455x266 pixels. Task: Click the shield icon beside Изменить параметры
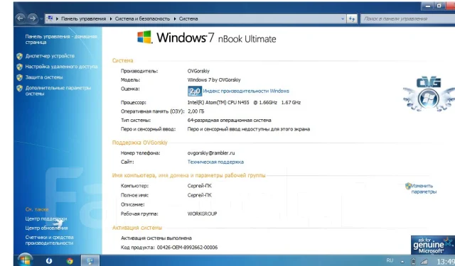408,186
